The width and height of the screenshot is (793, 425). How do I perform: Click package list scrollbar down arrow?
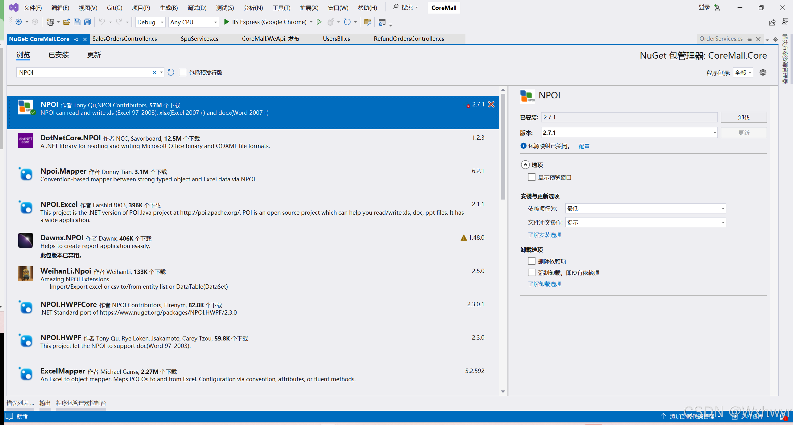[503, 392]
